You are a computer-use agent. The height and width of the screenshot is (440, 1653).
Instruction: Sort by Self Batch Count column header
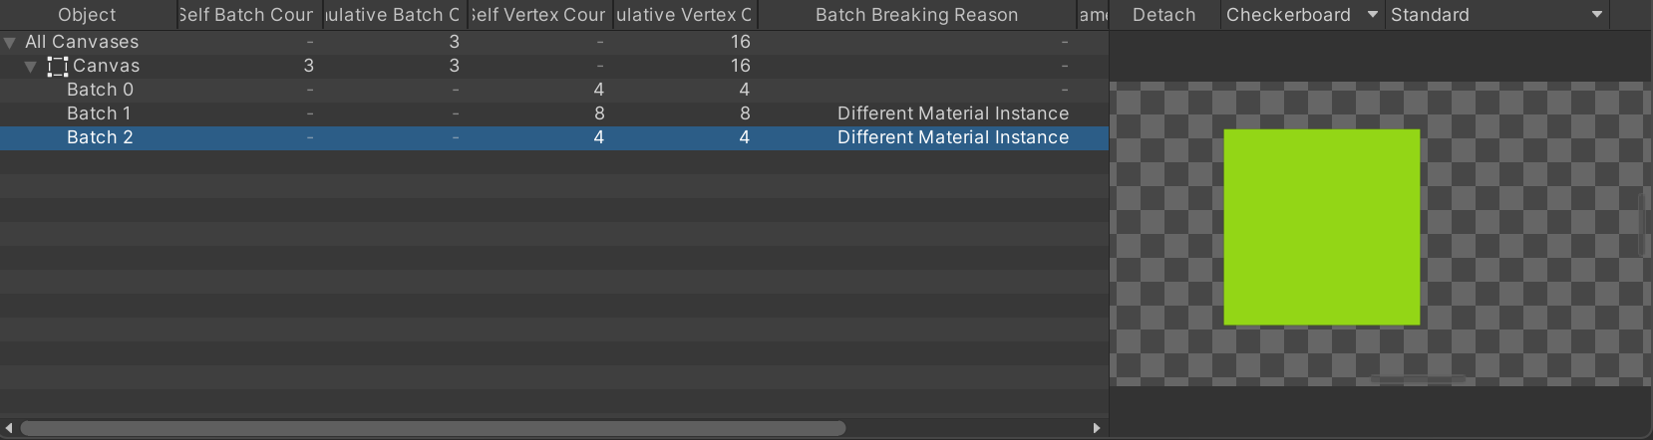click(x=249, y=15)
